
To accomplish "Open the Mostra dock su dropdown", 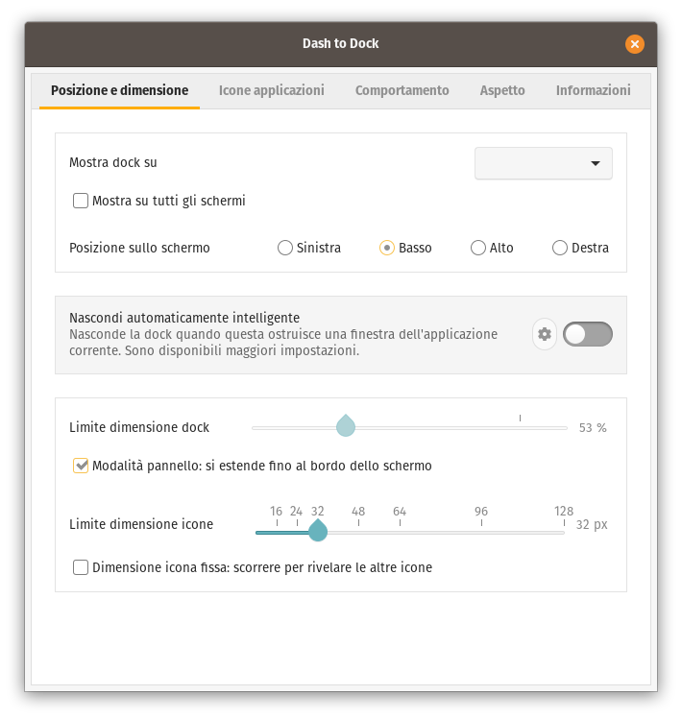I will point(544,163).
